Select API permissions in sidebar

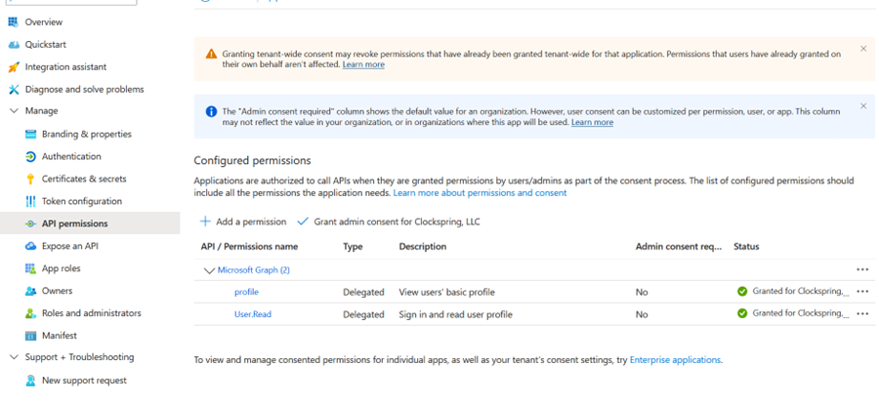(x=74, y=223)
